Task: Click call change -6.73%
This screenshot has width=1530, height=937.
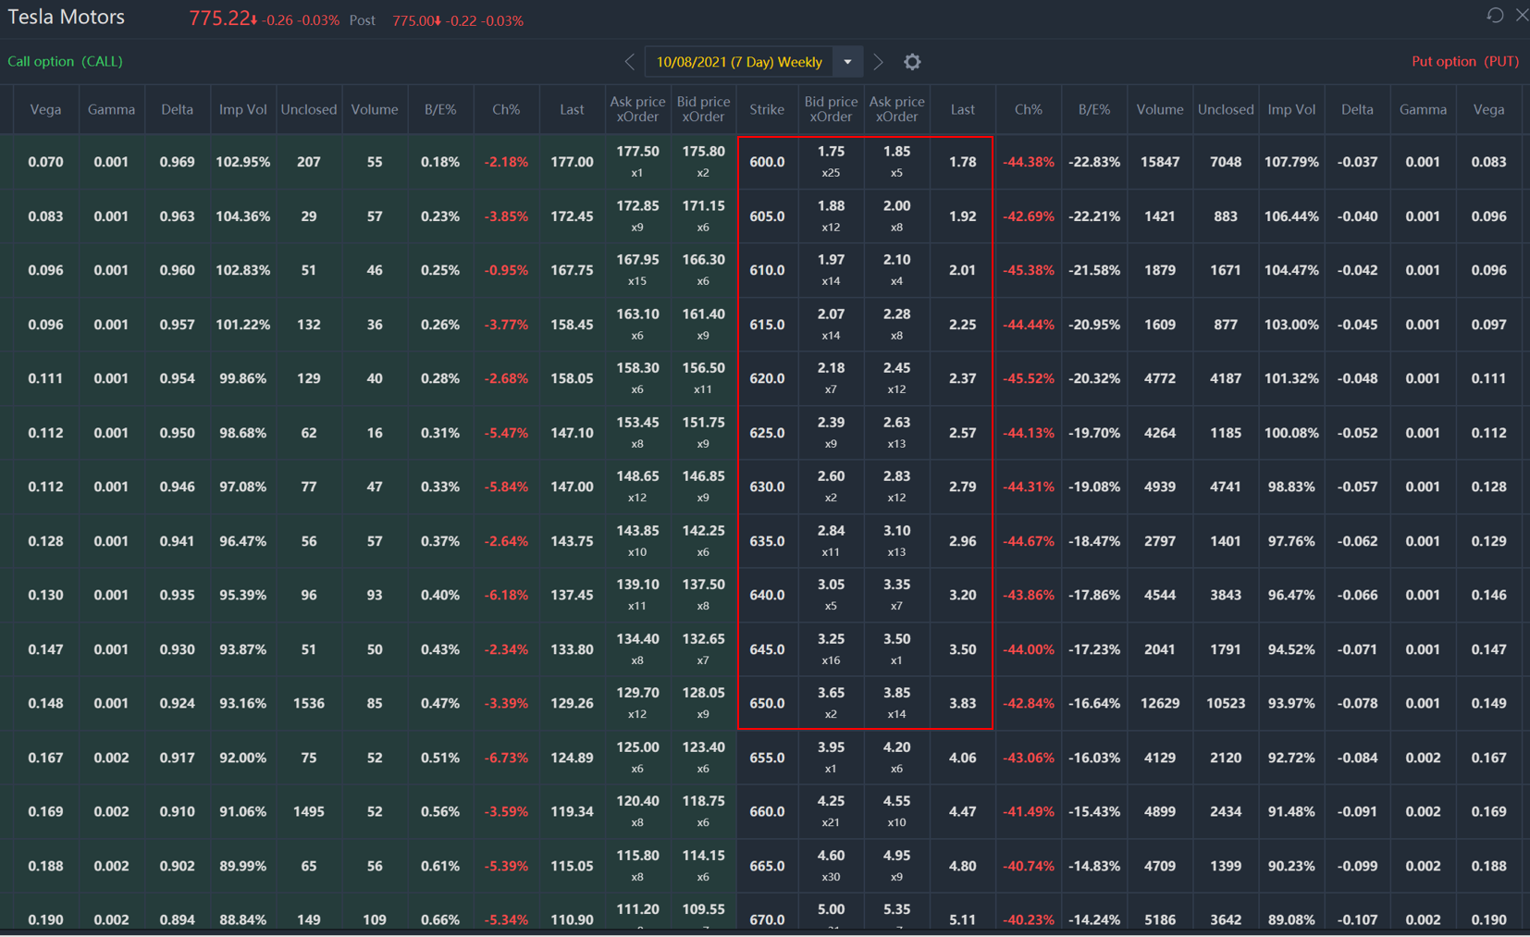Action: pyautogui.click(x=506, y=758)
